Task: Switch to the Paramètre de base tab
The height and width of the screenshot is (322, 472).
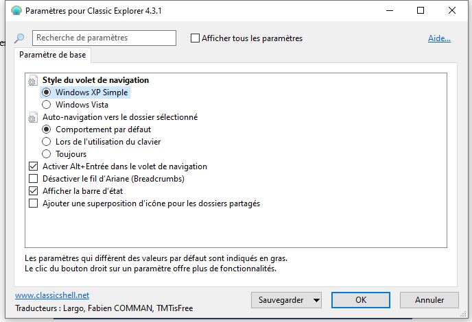Action: pos(52,55)
